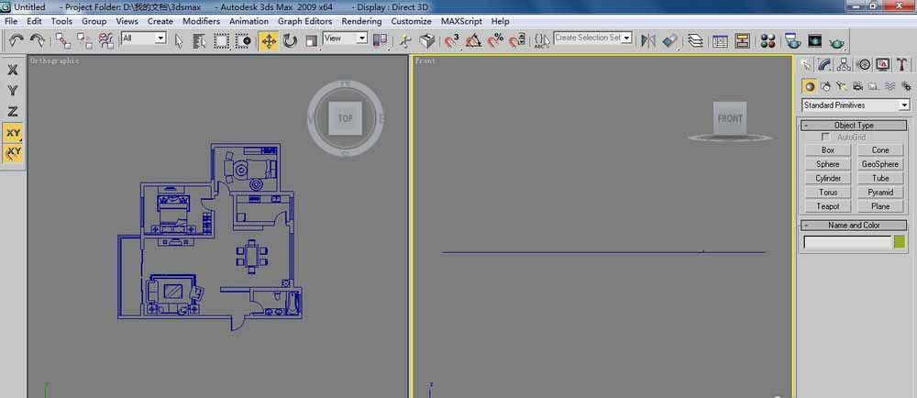The image size is (917, 398).
Task: Open Select by Name list icon
Action: 199,40
